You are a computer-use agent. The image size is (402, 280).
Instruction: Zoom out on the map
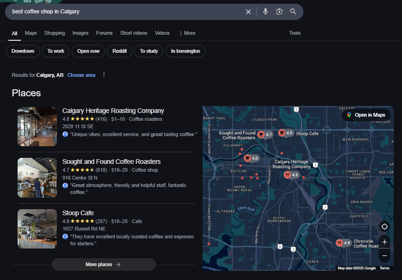coord(384,255)
